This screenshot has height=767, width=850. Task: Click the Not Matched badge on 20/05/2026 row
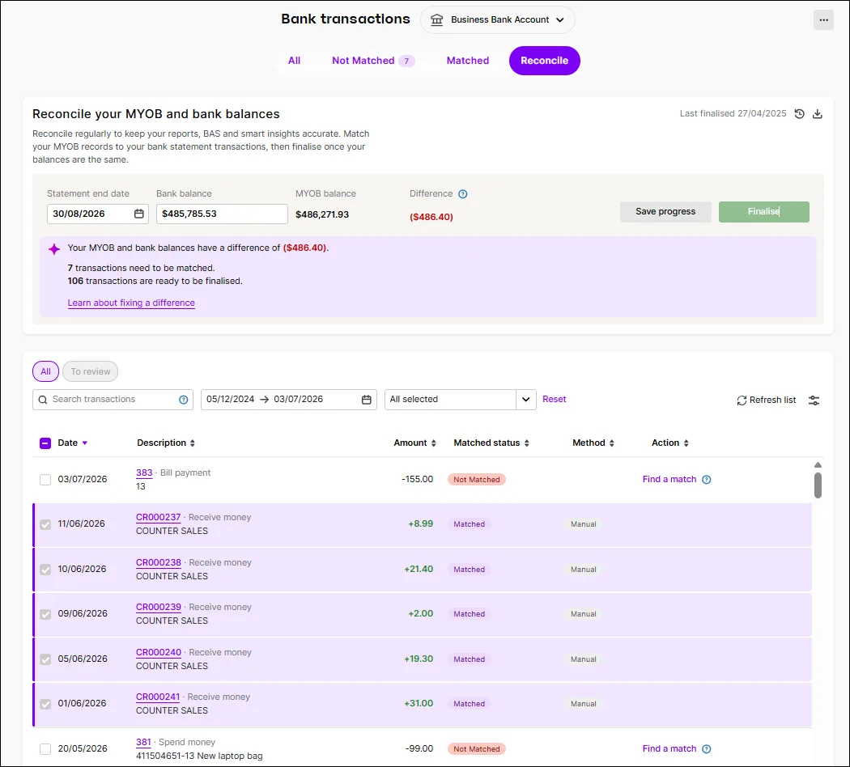click(477, 749)
